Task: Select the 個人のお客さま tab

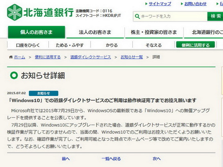Action: pos(36,32)
